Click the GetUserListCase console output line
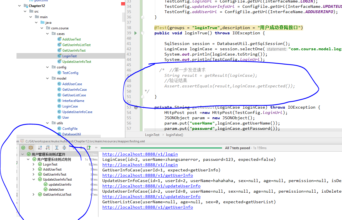This screenshot has height=220, width=342. pyautogui.click(x=189, y=202)
